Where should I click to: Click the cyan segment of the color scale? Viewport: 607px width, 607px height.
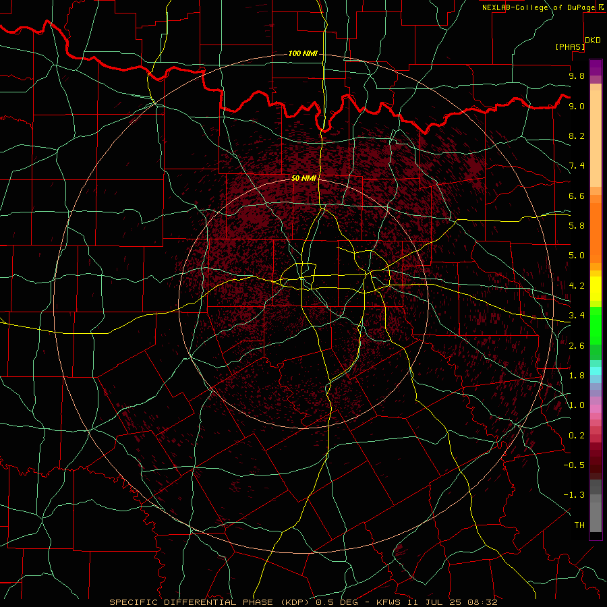click(596, 370)
